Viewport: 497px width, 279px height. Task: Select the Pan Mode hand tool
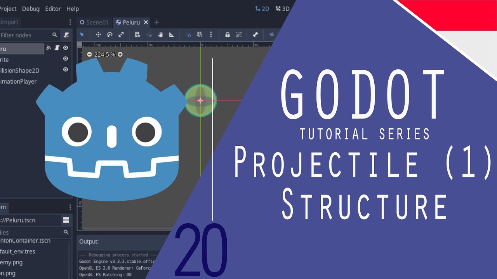(160, 34)
